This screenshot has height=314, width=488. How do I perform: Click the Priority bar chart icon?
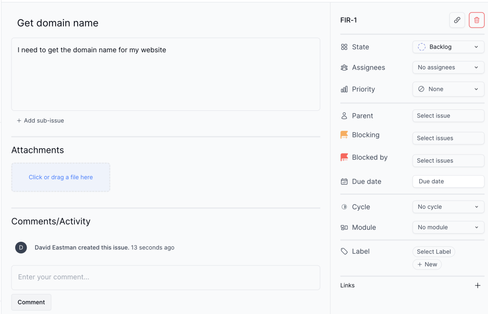pyautogui.click(x=344, y=89)
